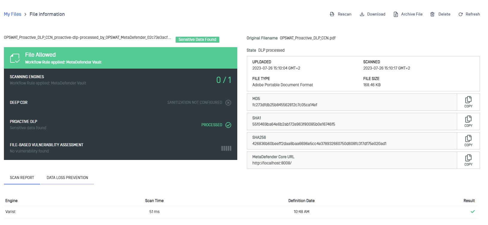This screenshot has width=488, height=225.
Task: Click the Delete trash can icon
Action: coord(432,14)
